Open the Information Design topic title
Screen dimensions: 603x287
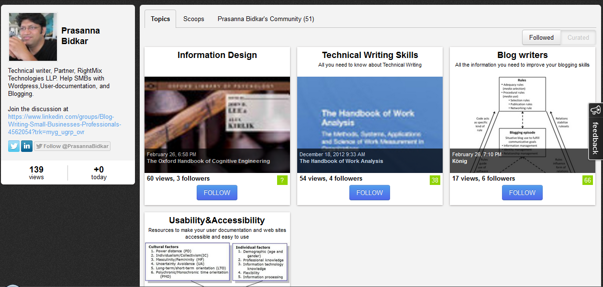point(217,55)
